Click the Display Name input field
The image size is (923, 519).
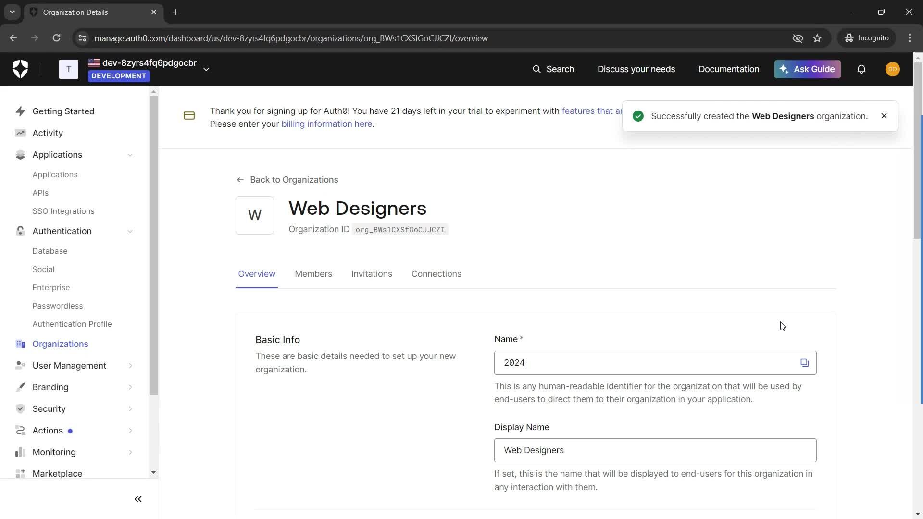pos(655,450)
